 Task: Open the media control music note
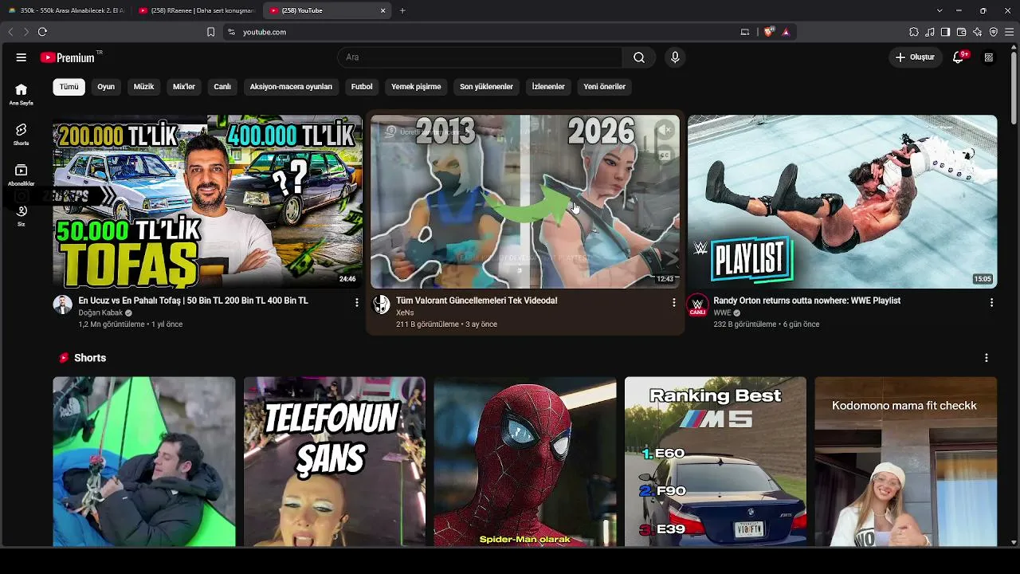(x=930, y=32)
